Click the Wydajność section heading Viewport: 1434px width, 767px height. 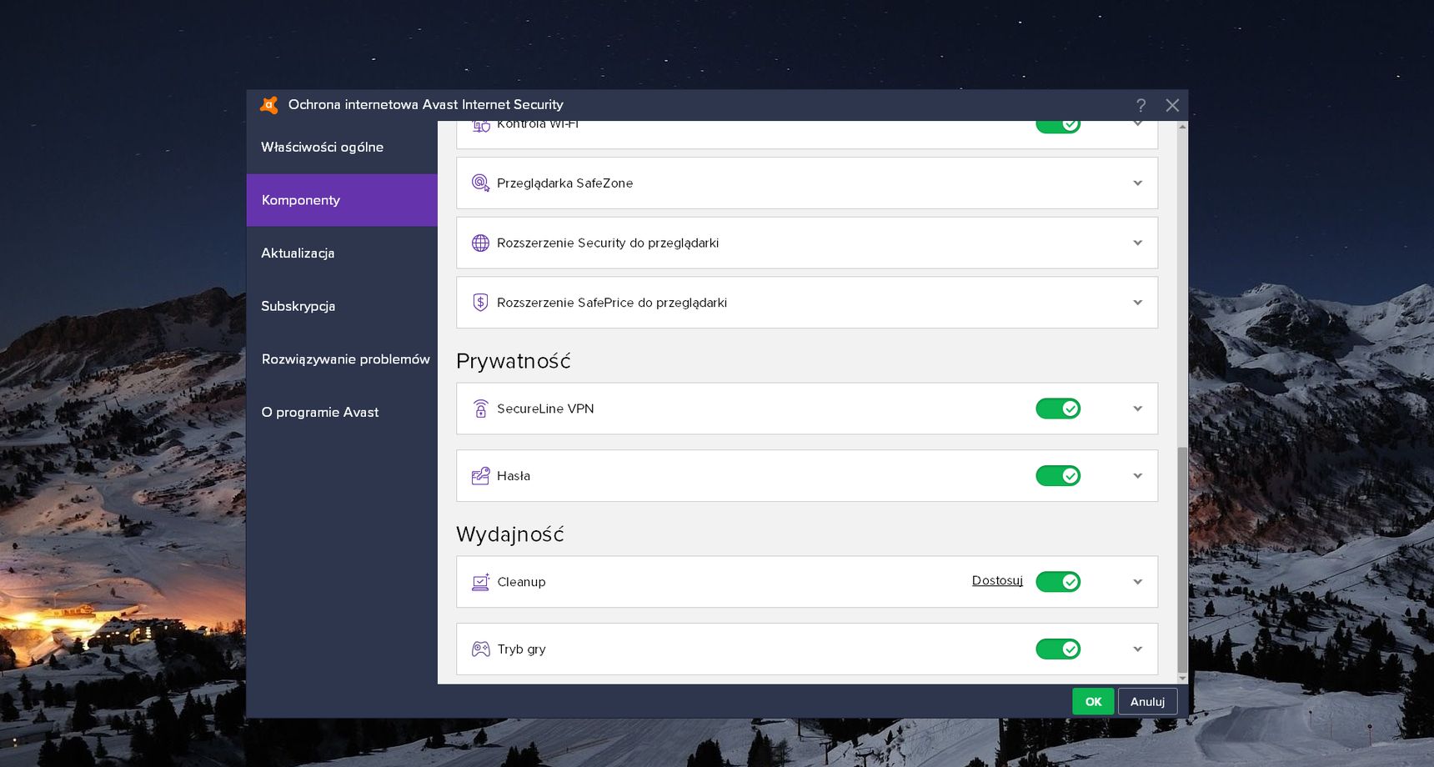[x=509, y=534]
